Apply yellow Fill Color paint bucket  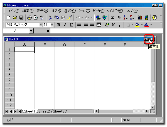pyautogui.click(x=137, y=25)
